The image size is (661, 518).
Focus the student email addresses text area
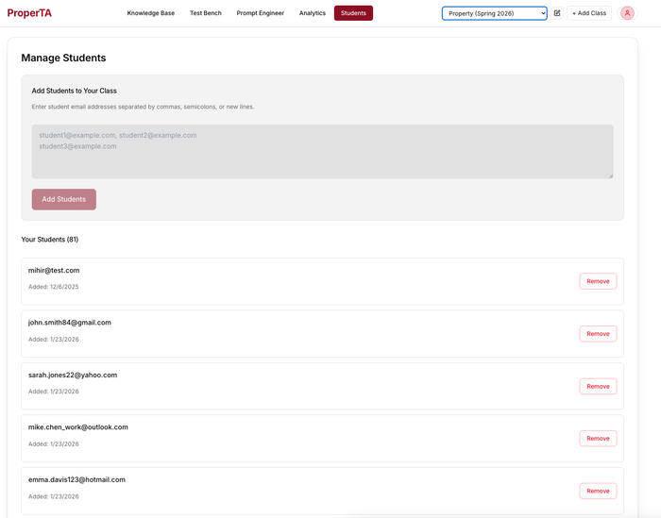tap(322, 151)
